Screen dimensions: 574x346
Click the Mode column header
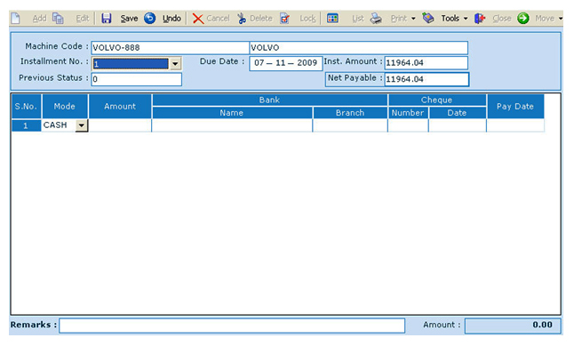(65, 107)
